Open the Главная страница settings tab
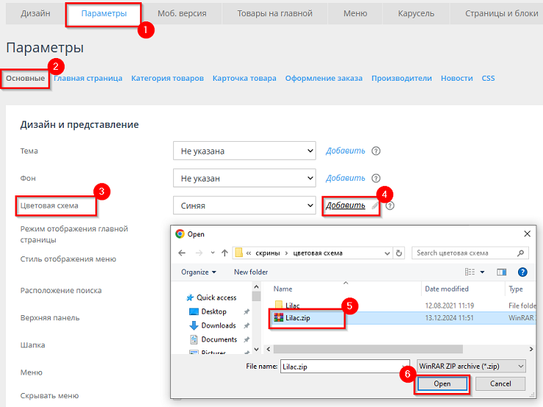Screen dimensions: 543x407 88,79
